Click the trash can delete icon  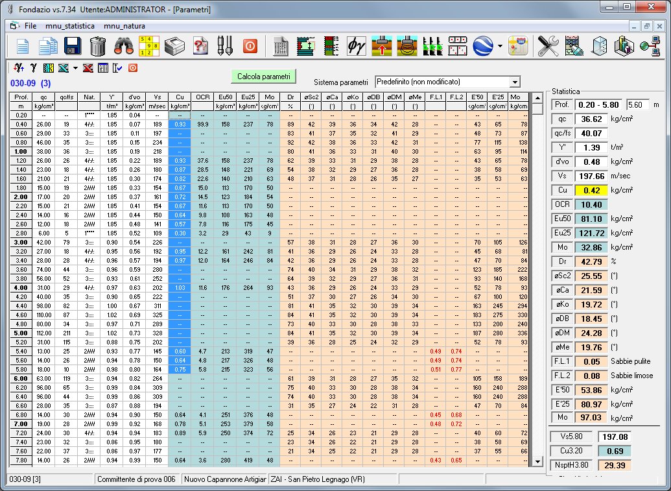98,46
